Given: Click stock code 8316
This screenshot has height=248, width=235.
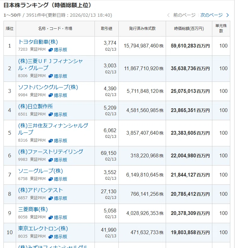Looking at the screenshot, I should point(23,140).
